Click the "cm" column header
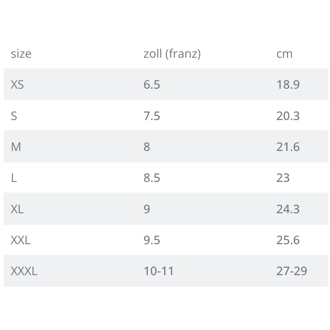Image resolution: width=330 pixels, height=330 pixels. pos(284,54)
